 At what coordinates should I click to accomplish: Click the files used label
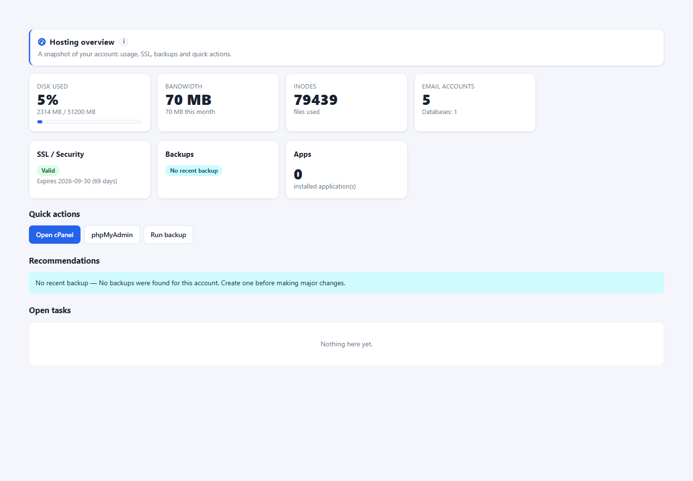tap(307, 112)
